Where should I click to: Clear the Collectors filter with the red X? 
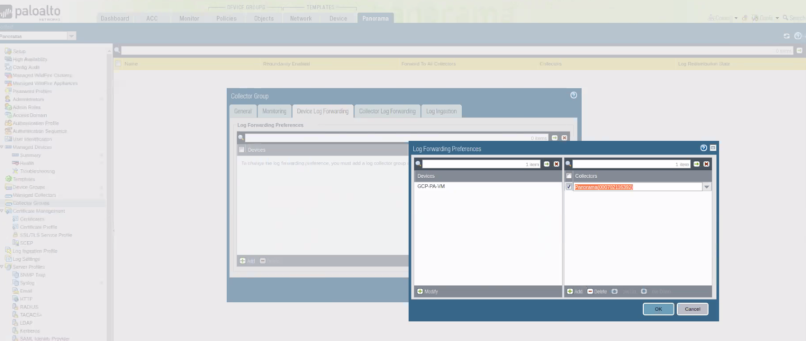pyautogui.click(x=706, y=164)
